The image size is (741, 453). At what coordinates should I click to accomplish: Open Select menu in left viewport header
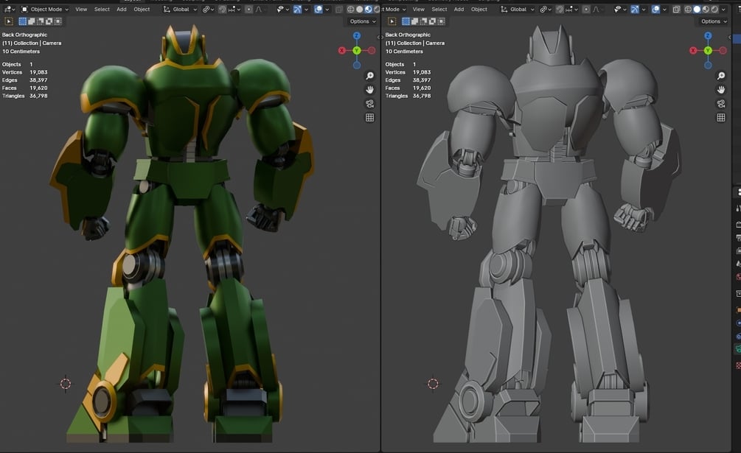point(102,10)
